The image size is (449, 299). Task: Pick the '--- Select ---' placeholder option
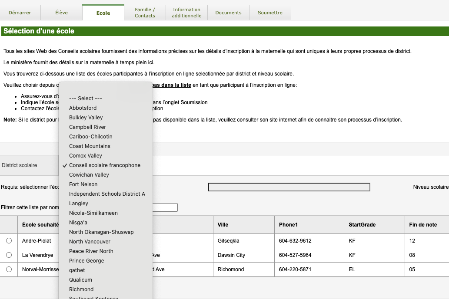pyautogui.click(x=86, y=99)
